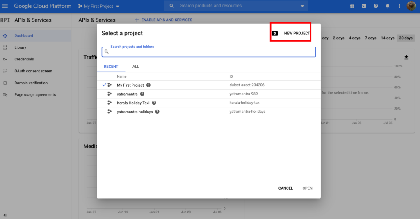The width and height of the screenshot is (420, 219).
Task: Click project ID yatramantra-989
Action: [244, 94]
